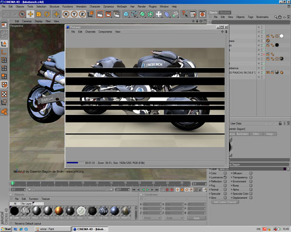This screenshot has height=232, width=291.
Task: Click the No Layer materials tab
Action: tap(27, 204)
